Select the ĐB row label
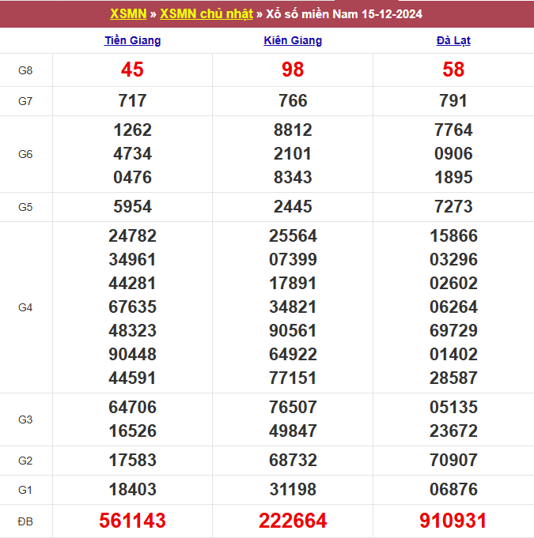Viewport: 534px width, 538px height. point(25,521)
